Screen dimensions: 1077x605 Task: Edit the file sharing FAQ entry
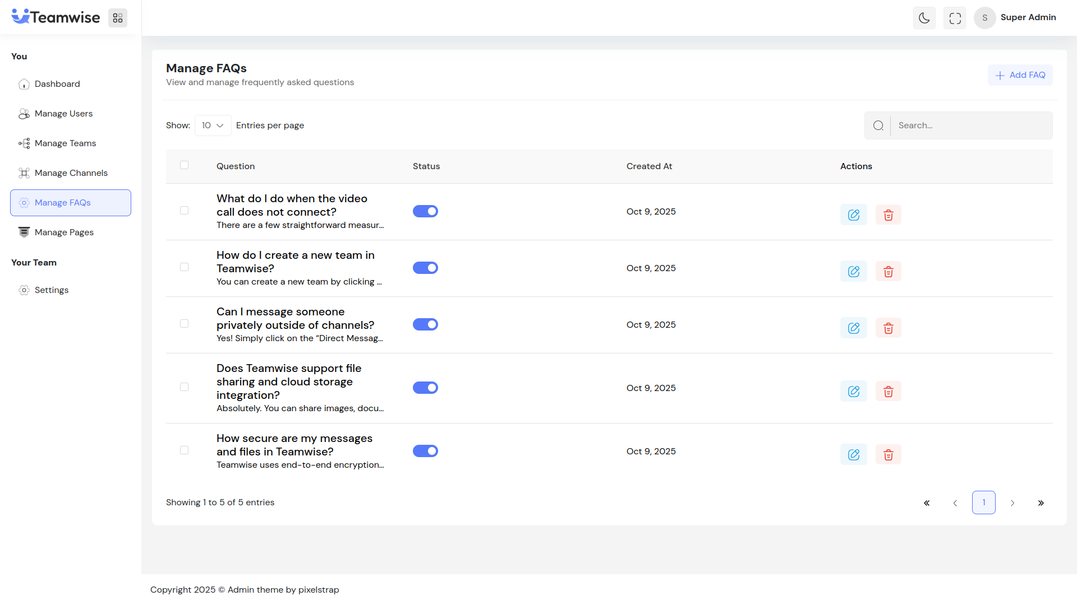(853, 391)
